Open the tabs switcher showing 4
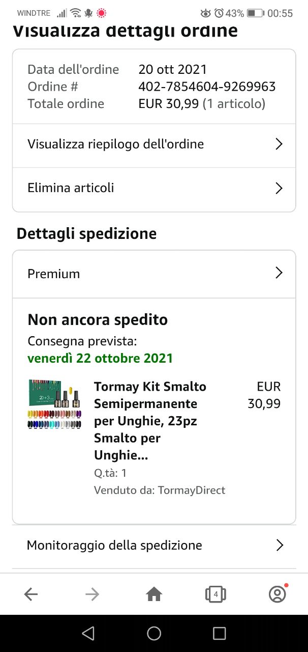The image size is (308, 652). (215, 594)
